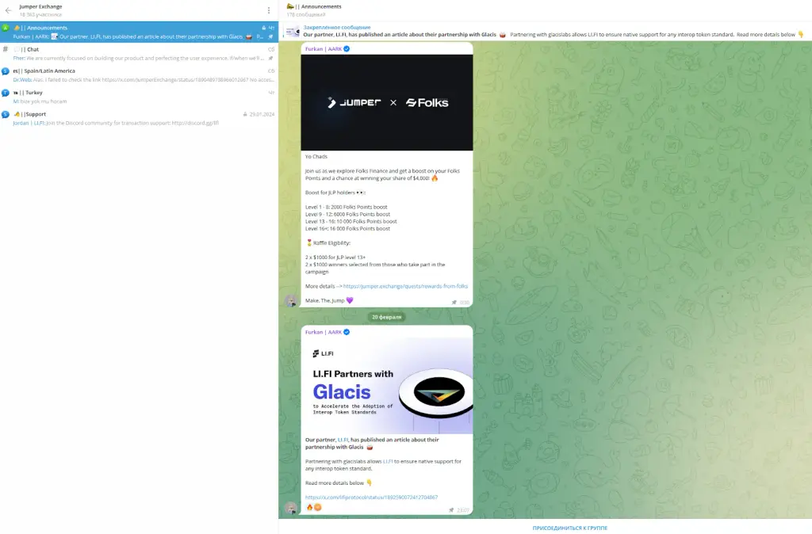Open the Announcements topic in the list
The height and width of the screenshot is (534, 812).
point(139,32)
